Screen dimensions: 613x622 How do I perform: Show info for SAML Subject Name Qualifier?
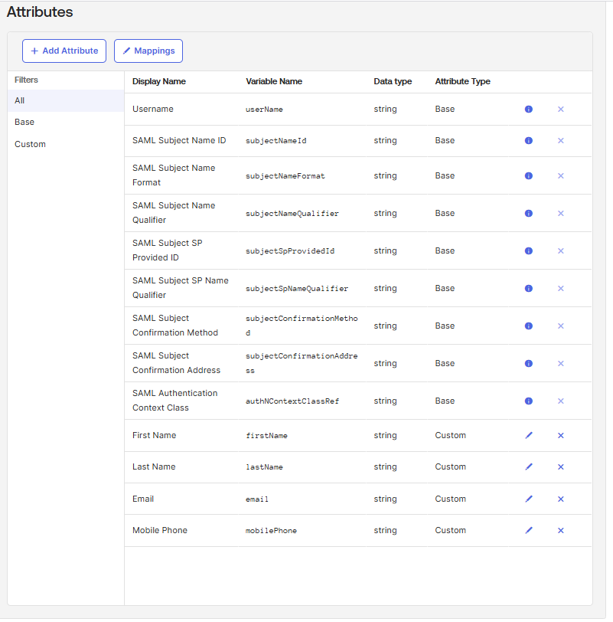(529, 214)
